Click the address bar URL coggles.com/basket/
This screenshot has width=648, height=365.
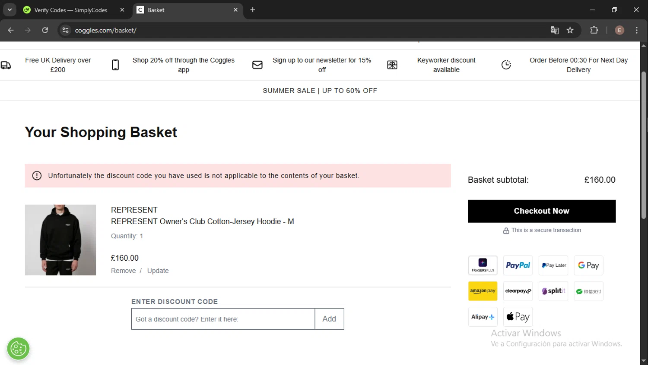(105, 30)
